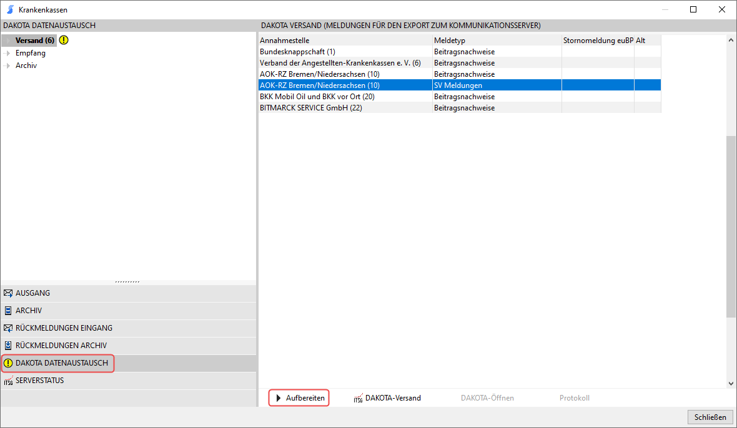Click the DAKOTA-Öffnen button
The image size is (737, 428).
[487, 398]
